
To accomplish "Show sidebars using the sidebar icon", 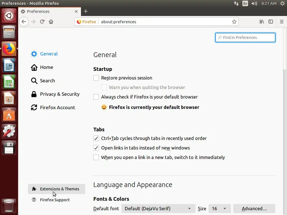I will [271, 22].
